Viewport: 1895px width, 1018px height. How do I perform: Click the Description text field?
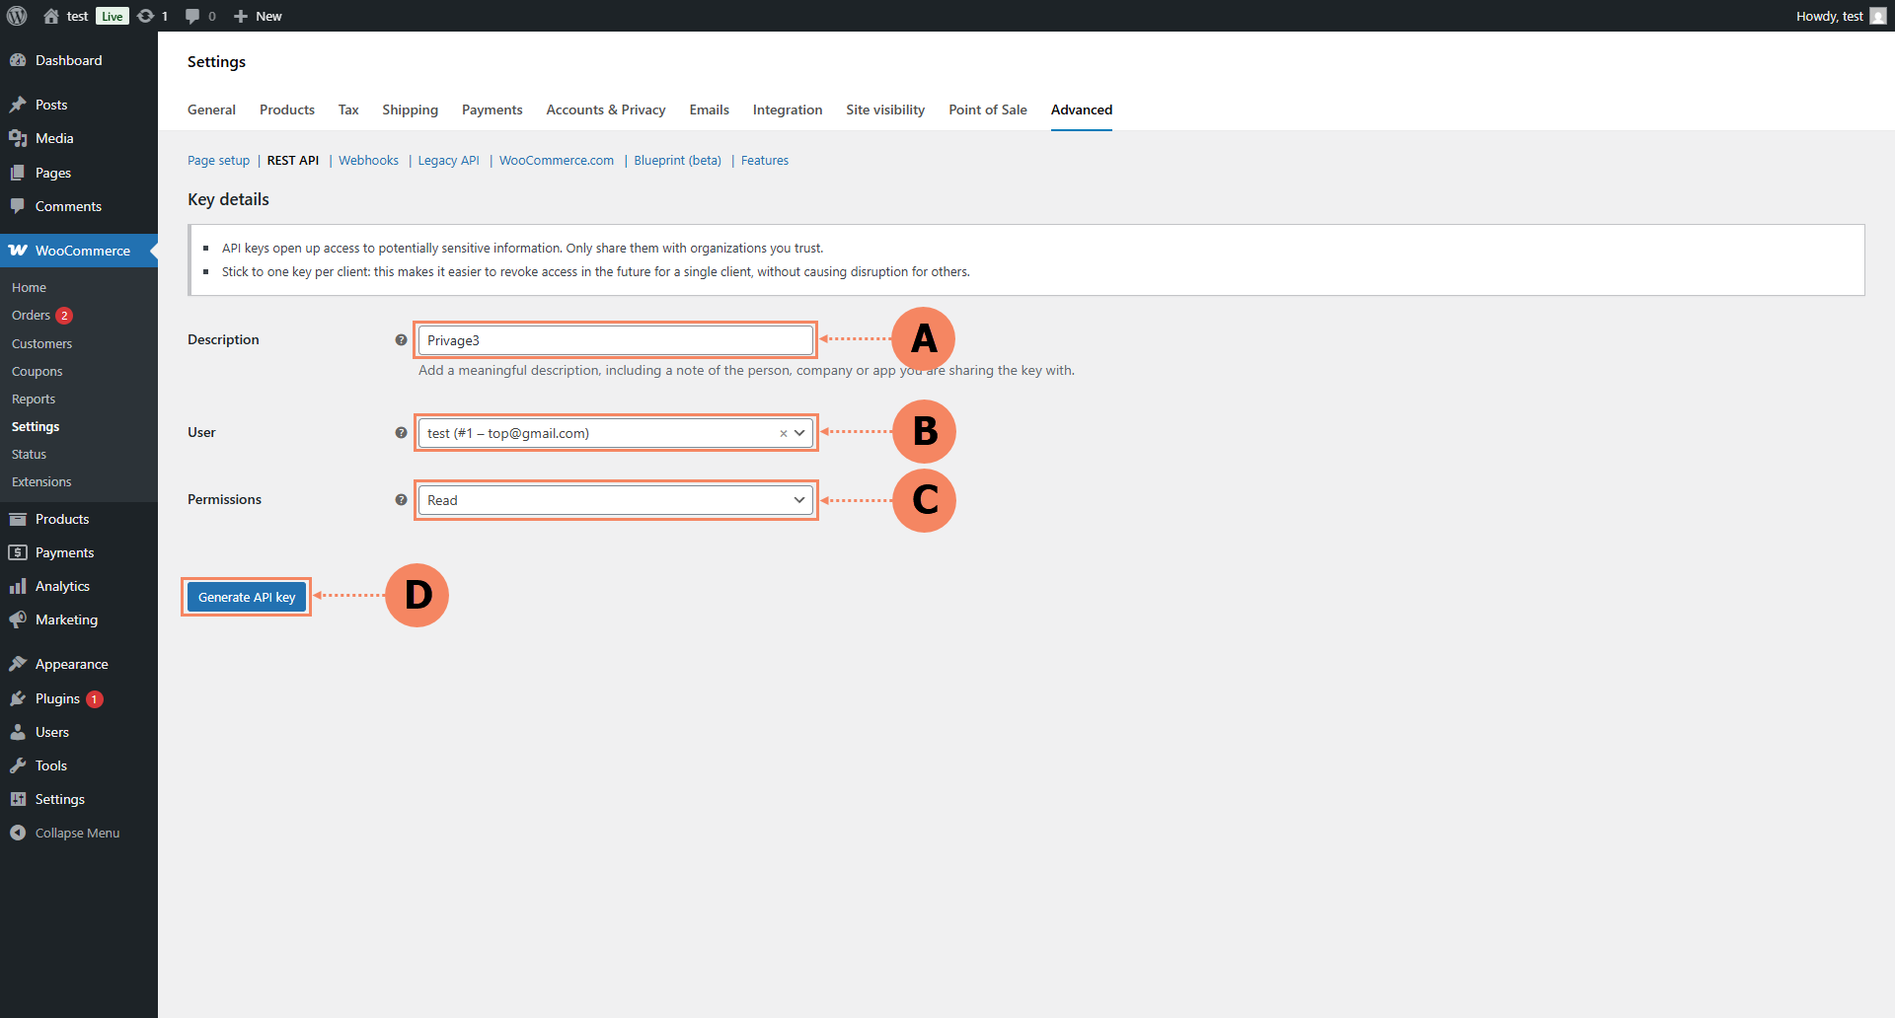click(614, 340)
